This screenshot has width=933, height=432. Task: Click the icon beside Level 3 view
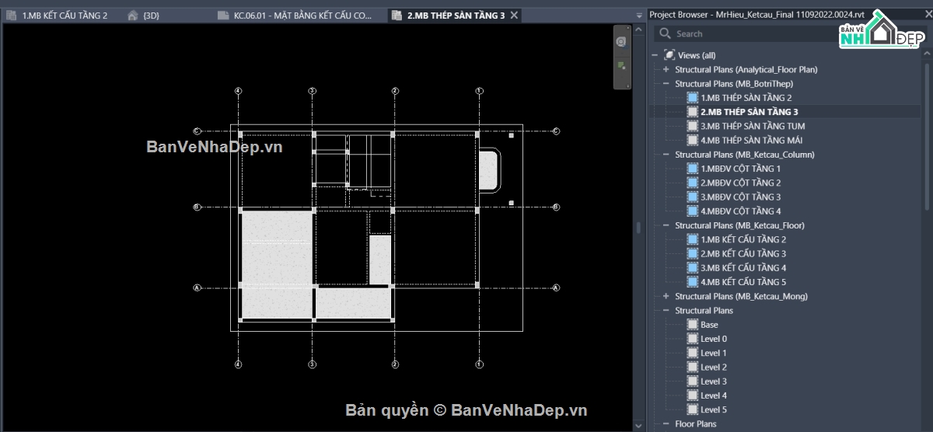(693, 381)
